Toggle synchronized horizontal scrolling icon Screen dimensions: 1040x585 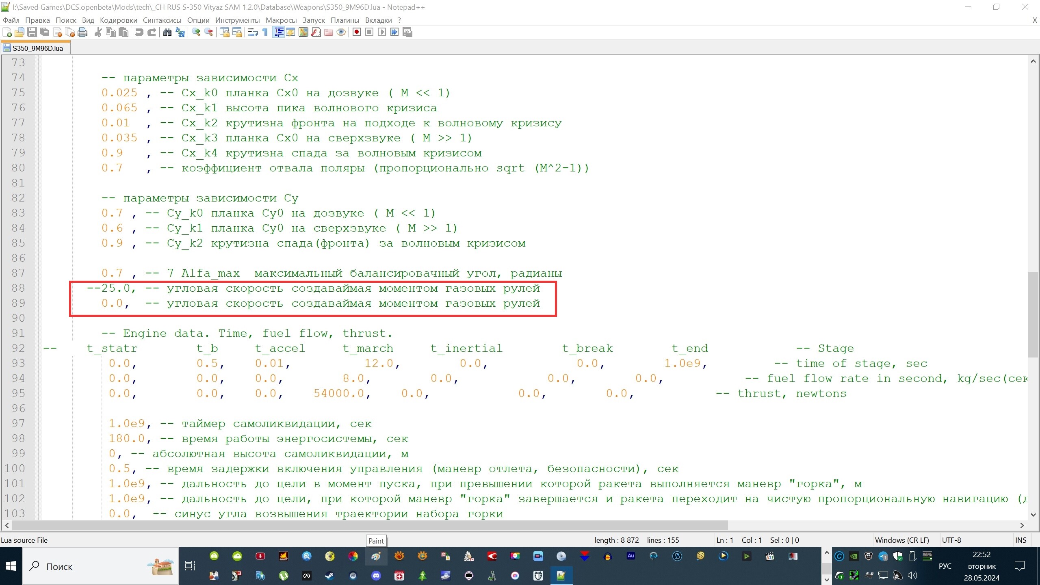pos(237,32)
